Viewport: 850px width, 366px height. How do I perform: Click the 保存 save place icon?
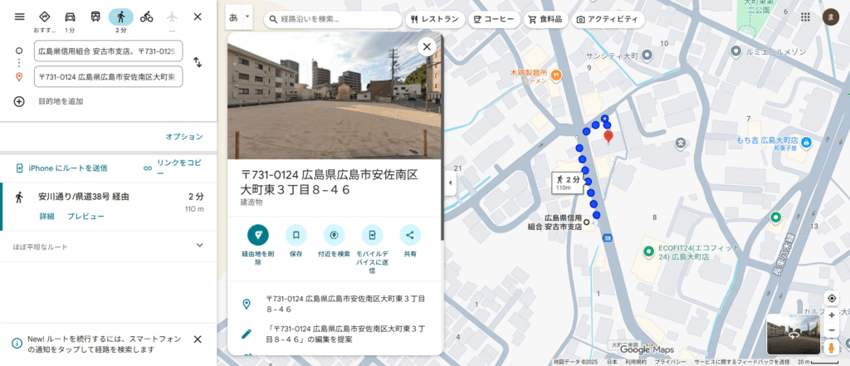point(296,235)
